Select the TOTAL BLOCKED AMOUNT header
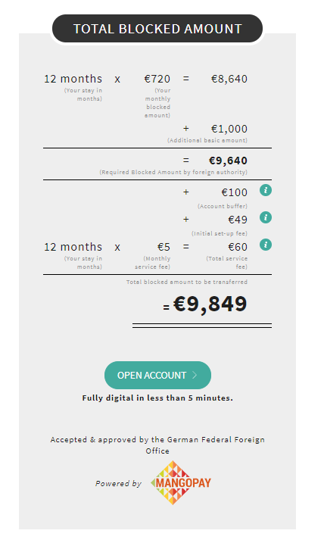324x546 pixels. [157, 29]
